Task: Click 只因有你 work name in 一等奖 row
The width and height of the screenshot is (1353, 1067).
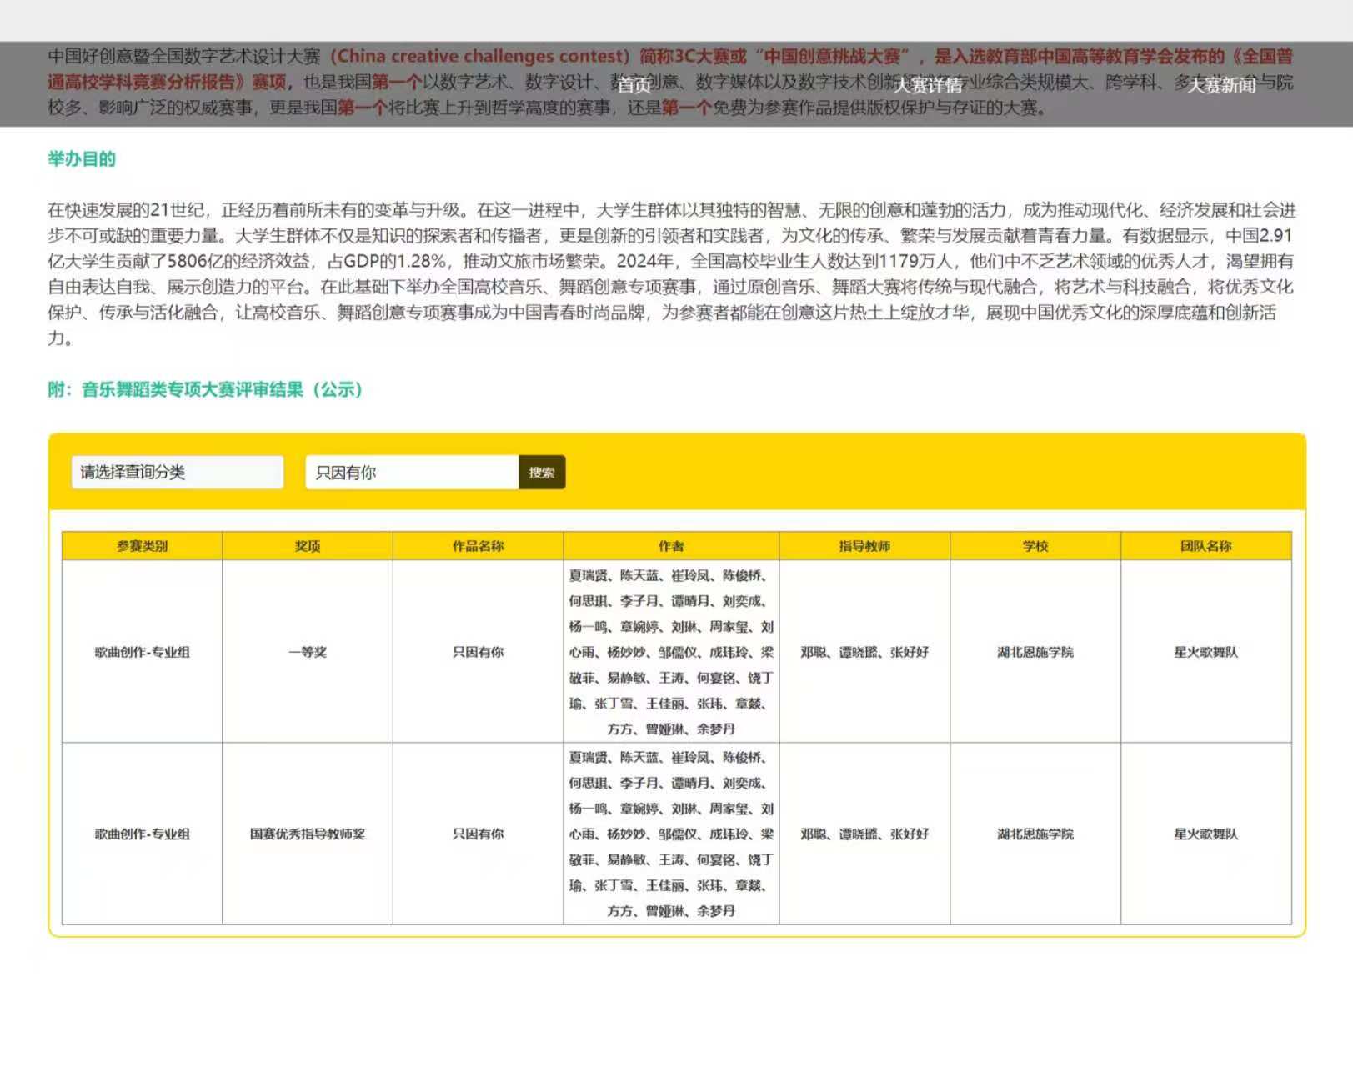Action: [479, 652]
